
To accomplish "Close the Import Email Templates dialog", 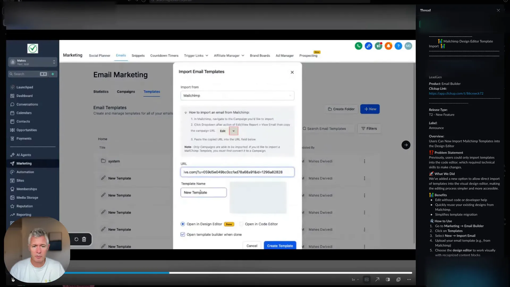I will pos(292,72).
